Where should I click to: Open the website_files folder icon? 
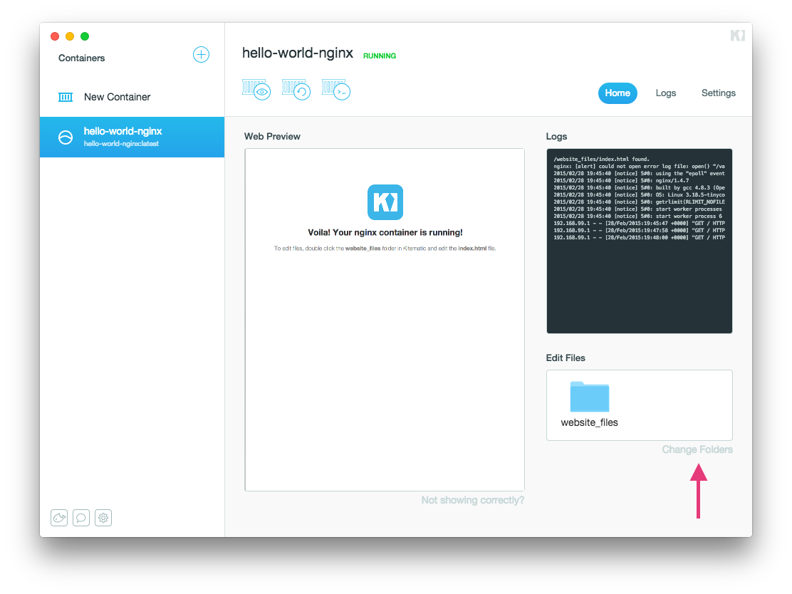point(589,397)
